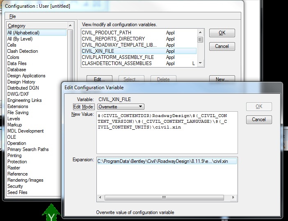Select the Raster category

(14, 168)
